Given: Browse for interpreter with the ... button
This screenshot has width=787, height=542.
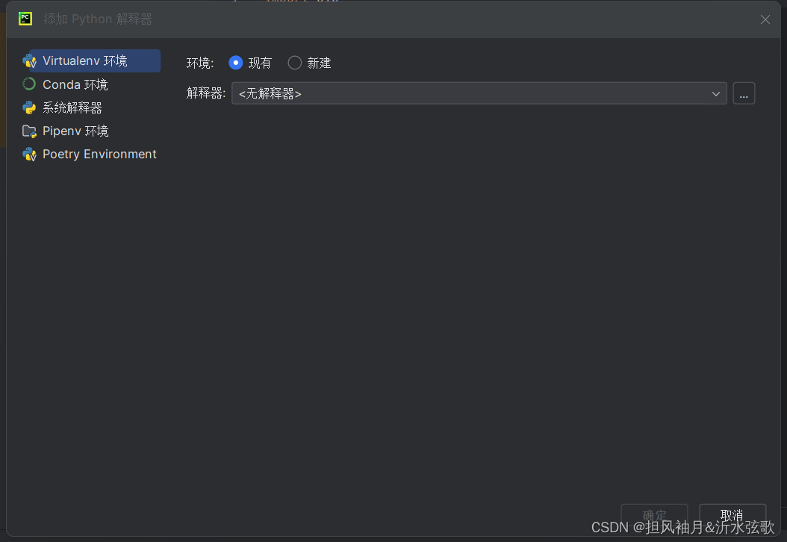Looking at the screenshot, I should (744, 93).
